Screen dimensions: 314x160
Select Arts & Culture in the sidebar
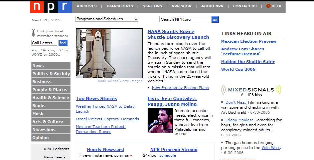[x=51, y=121]
